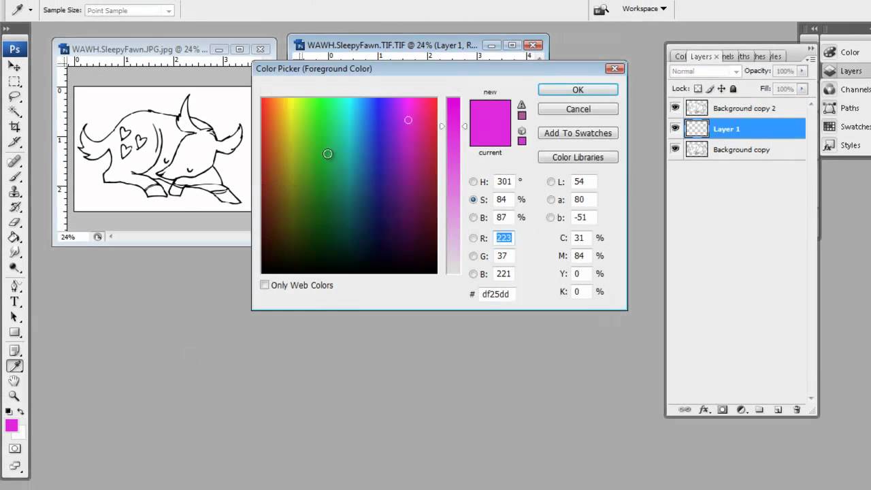Screen dimensions: 871x490
Task: Open the Sample Size dropdown
Action: [x=129, y=11]
